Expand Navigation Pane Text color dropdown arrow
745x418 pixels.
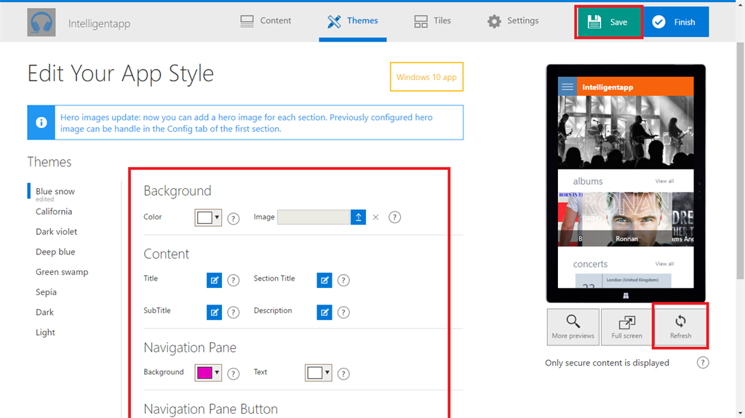pos(327,373)
